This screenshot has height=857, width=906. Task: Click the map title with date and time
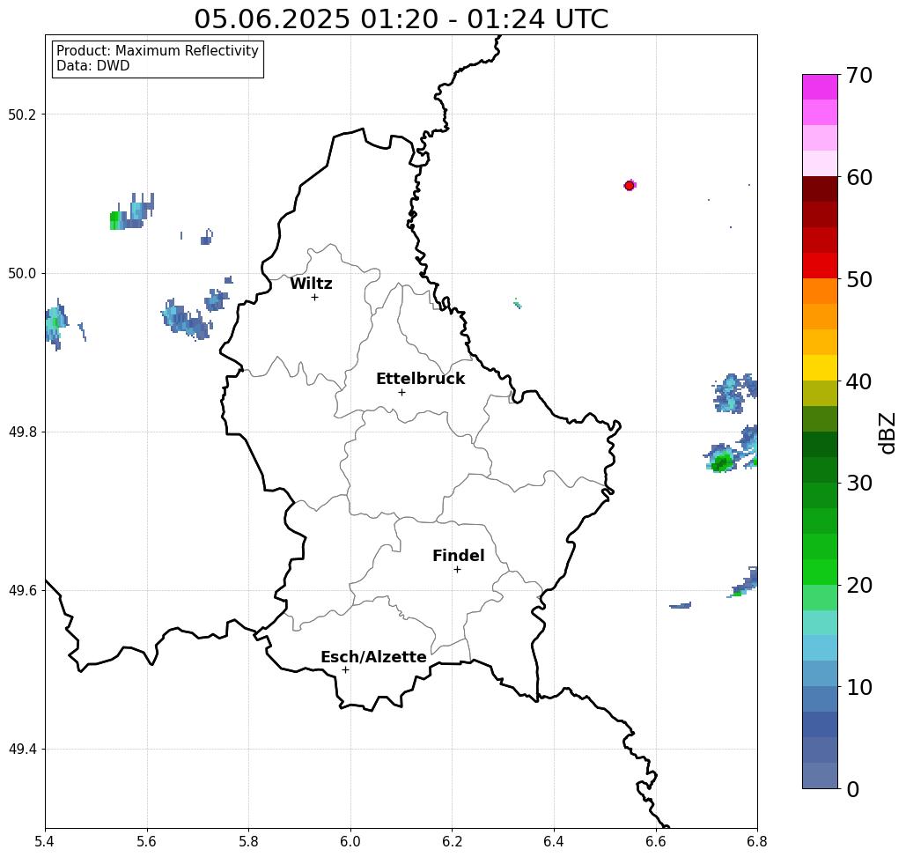[x=401, y=19]
